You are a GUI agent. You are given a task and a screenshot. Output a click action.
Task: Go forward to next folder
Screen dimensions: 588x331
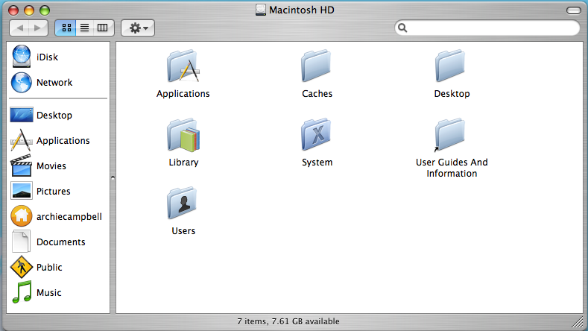pos(38,28)
